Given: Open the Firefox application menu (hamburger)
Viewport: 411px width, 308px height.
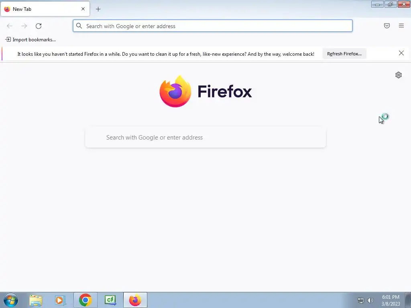Looking at the screenshot, I should pos(401,26).
